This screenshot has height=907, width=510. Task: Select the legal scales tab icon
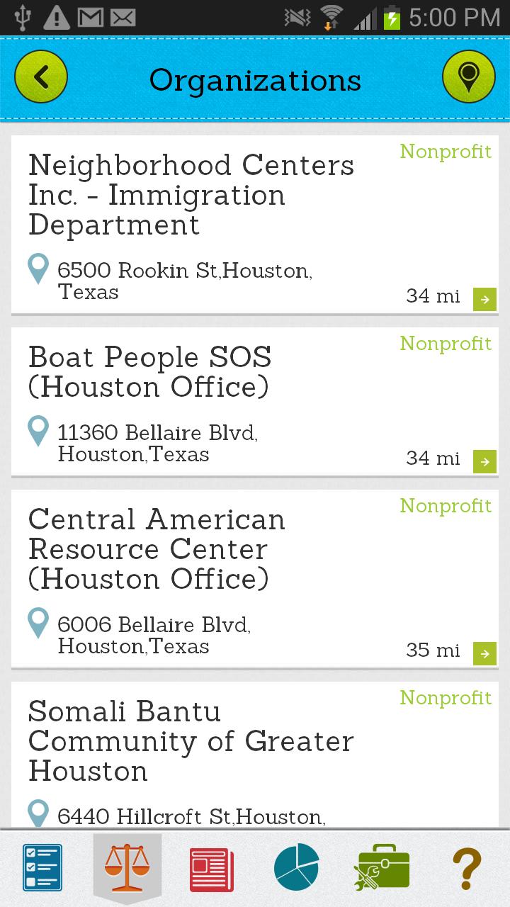pos(127,867)
